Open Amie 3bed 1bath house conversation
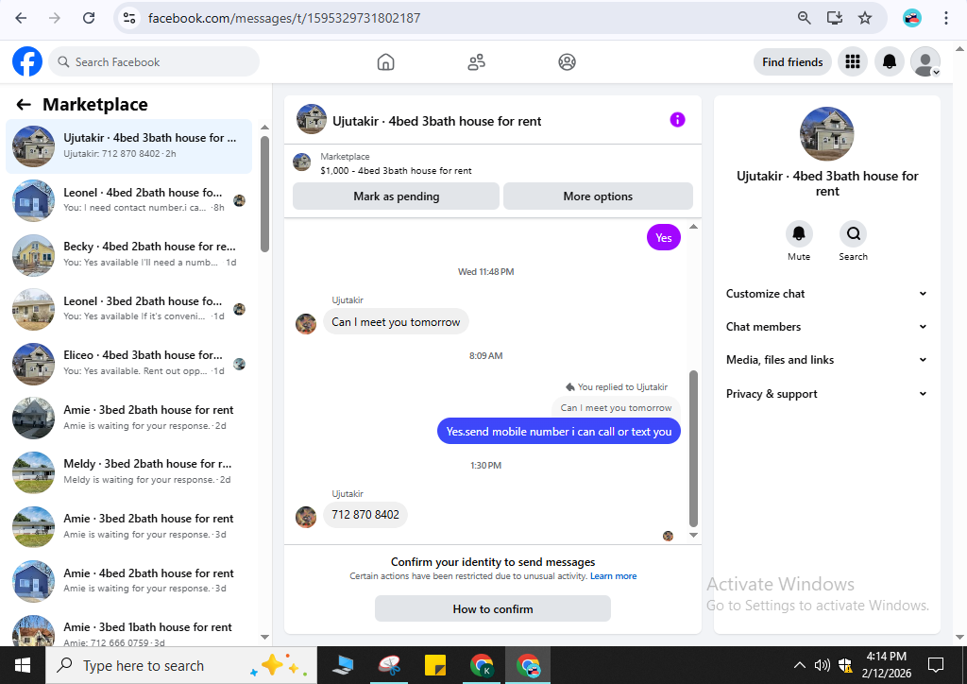 (128, 632)
